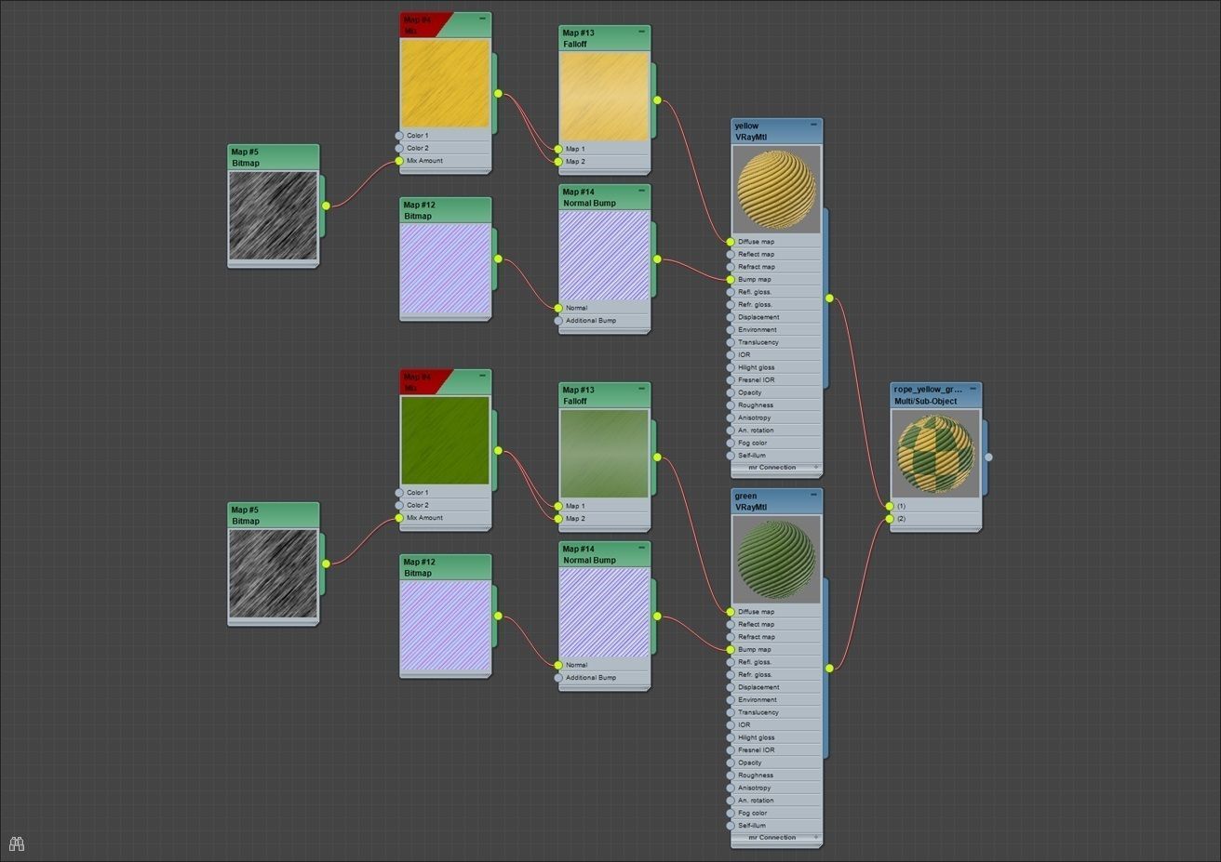Open the checkered Multi/Sub-Object sphere preview
Image resolution: width=1221 pixels, height=862 pixels.
(935, 453)
